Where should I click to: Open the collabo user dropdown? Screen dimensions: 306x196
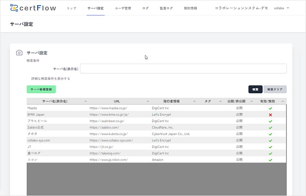pos(281,8)
